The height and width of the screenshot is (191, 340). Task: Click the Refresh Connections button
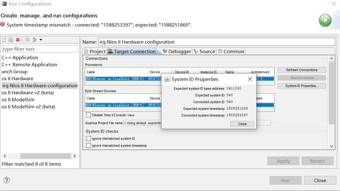click(302, 70)
